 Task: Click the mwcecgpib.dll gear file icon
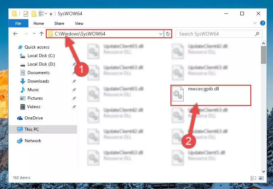[x=178, y=94]
